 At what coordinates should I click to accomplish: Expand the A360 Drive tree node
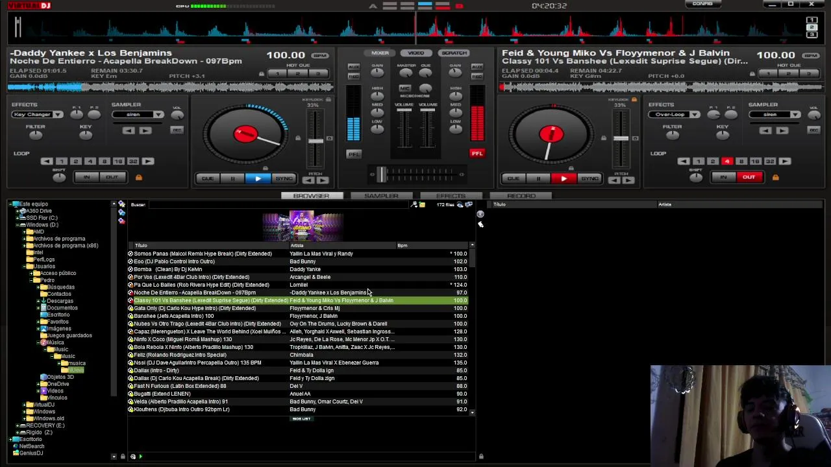(18, 211)
